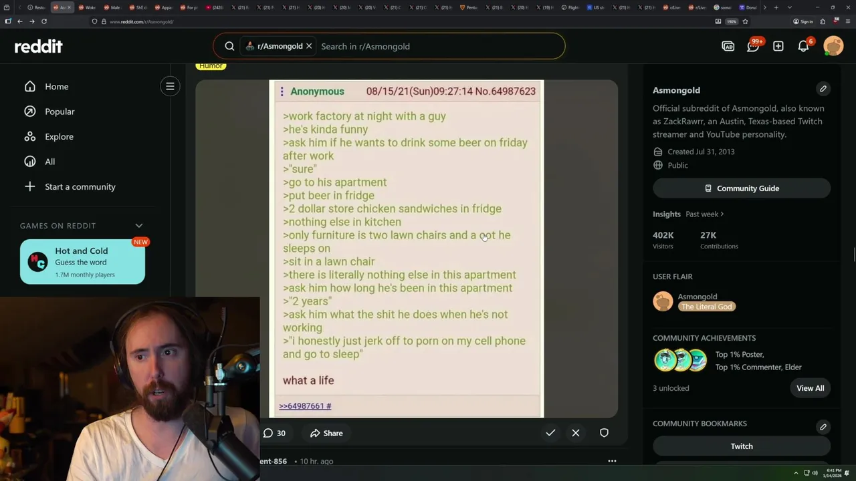Open the post's 30 comments
The height and width of the screenshot is (481, 856).
tap(274, 433)
